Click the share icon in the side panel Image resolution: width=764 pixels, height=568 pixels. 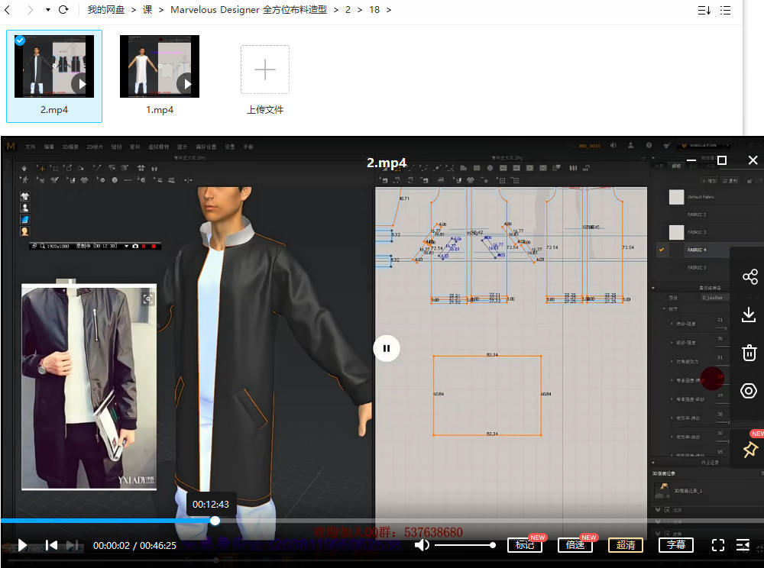pos(749,276)
